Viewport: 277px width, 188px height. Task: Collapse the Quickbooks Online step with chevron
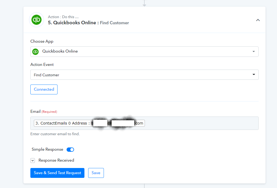click(x=258, y=20)
